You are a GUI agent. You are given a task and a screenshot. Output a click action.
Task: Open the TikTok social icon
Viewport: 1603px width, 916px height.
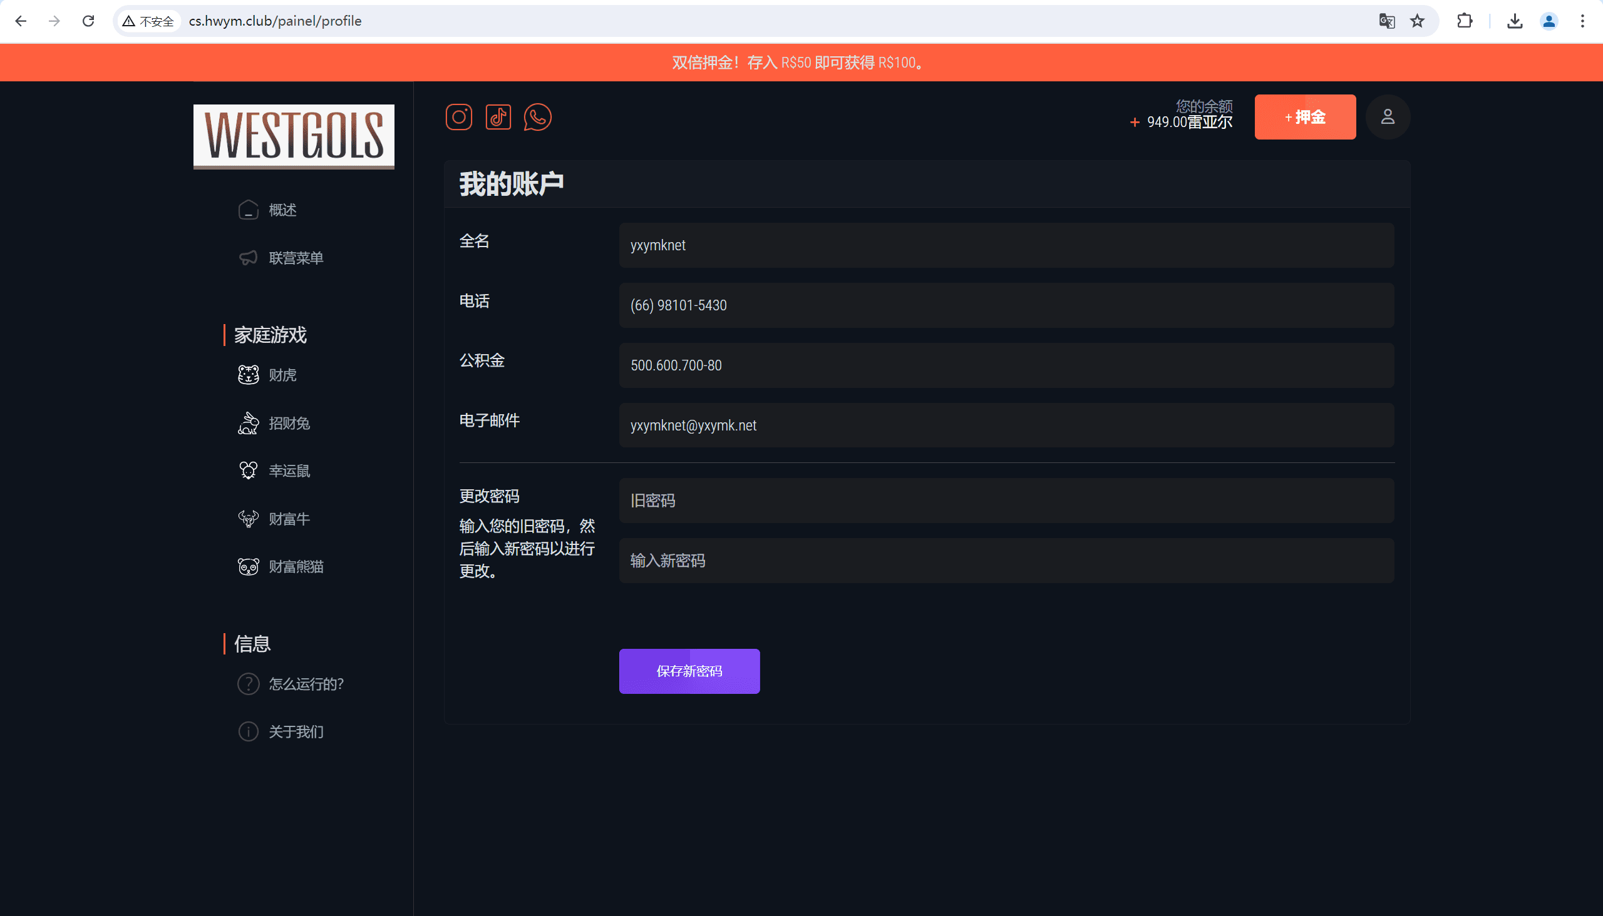[498, 117]
